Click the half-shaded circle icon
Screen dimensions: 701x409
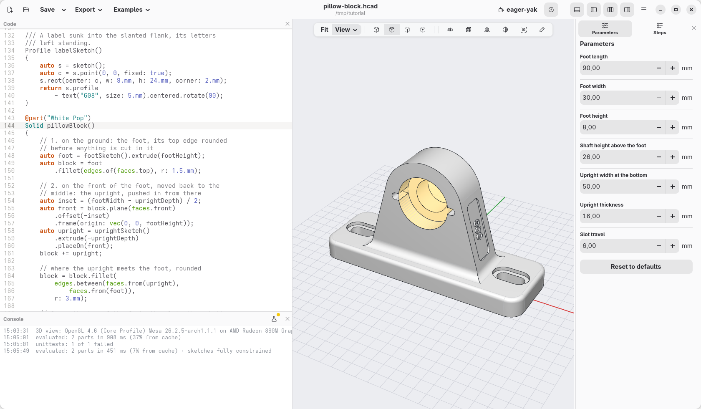click(505, 30)
